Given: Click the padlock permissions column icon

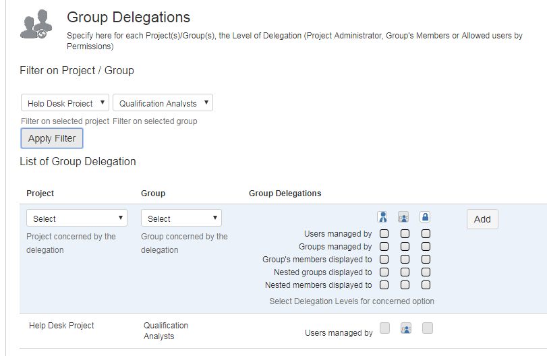Looking at the screenshot, I should point(426,217).
